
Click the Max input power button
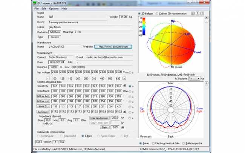[100, 118]
